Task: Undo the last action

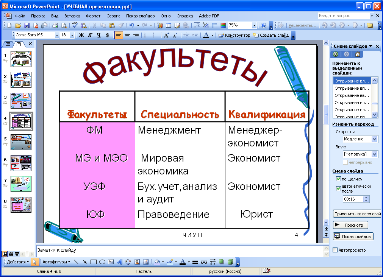Action: pyautogui.click(x=132, y=25)
